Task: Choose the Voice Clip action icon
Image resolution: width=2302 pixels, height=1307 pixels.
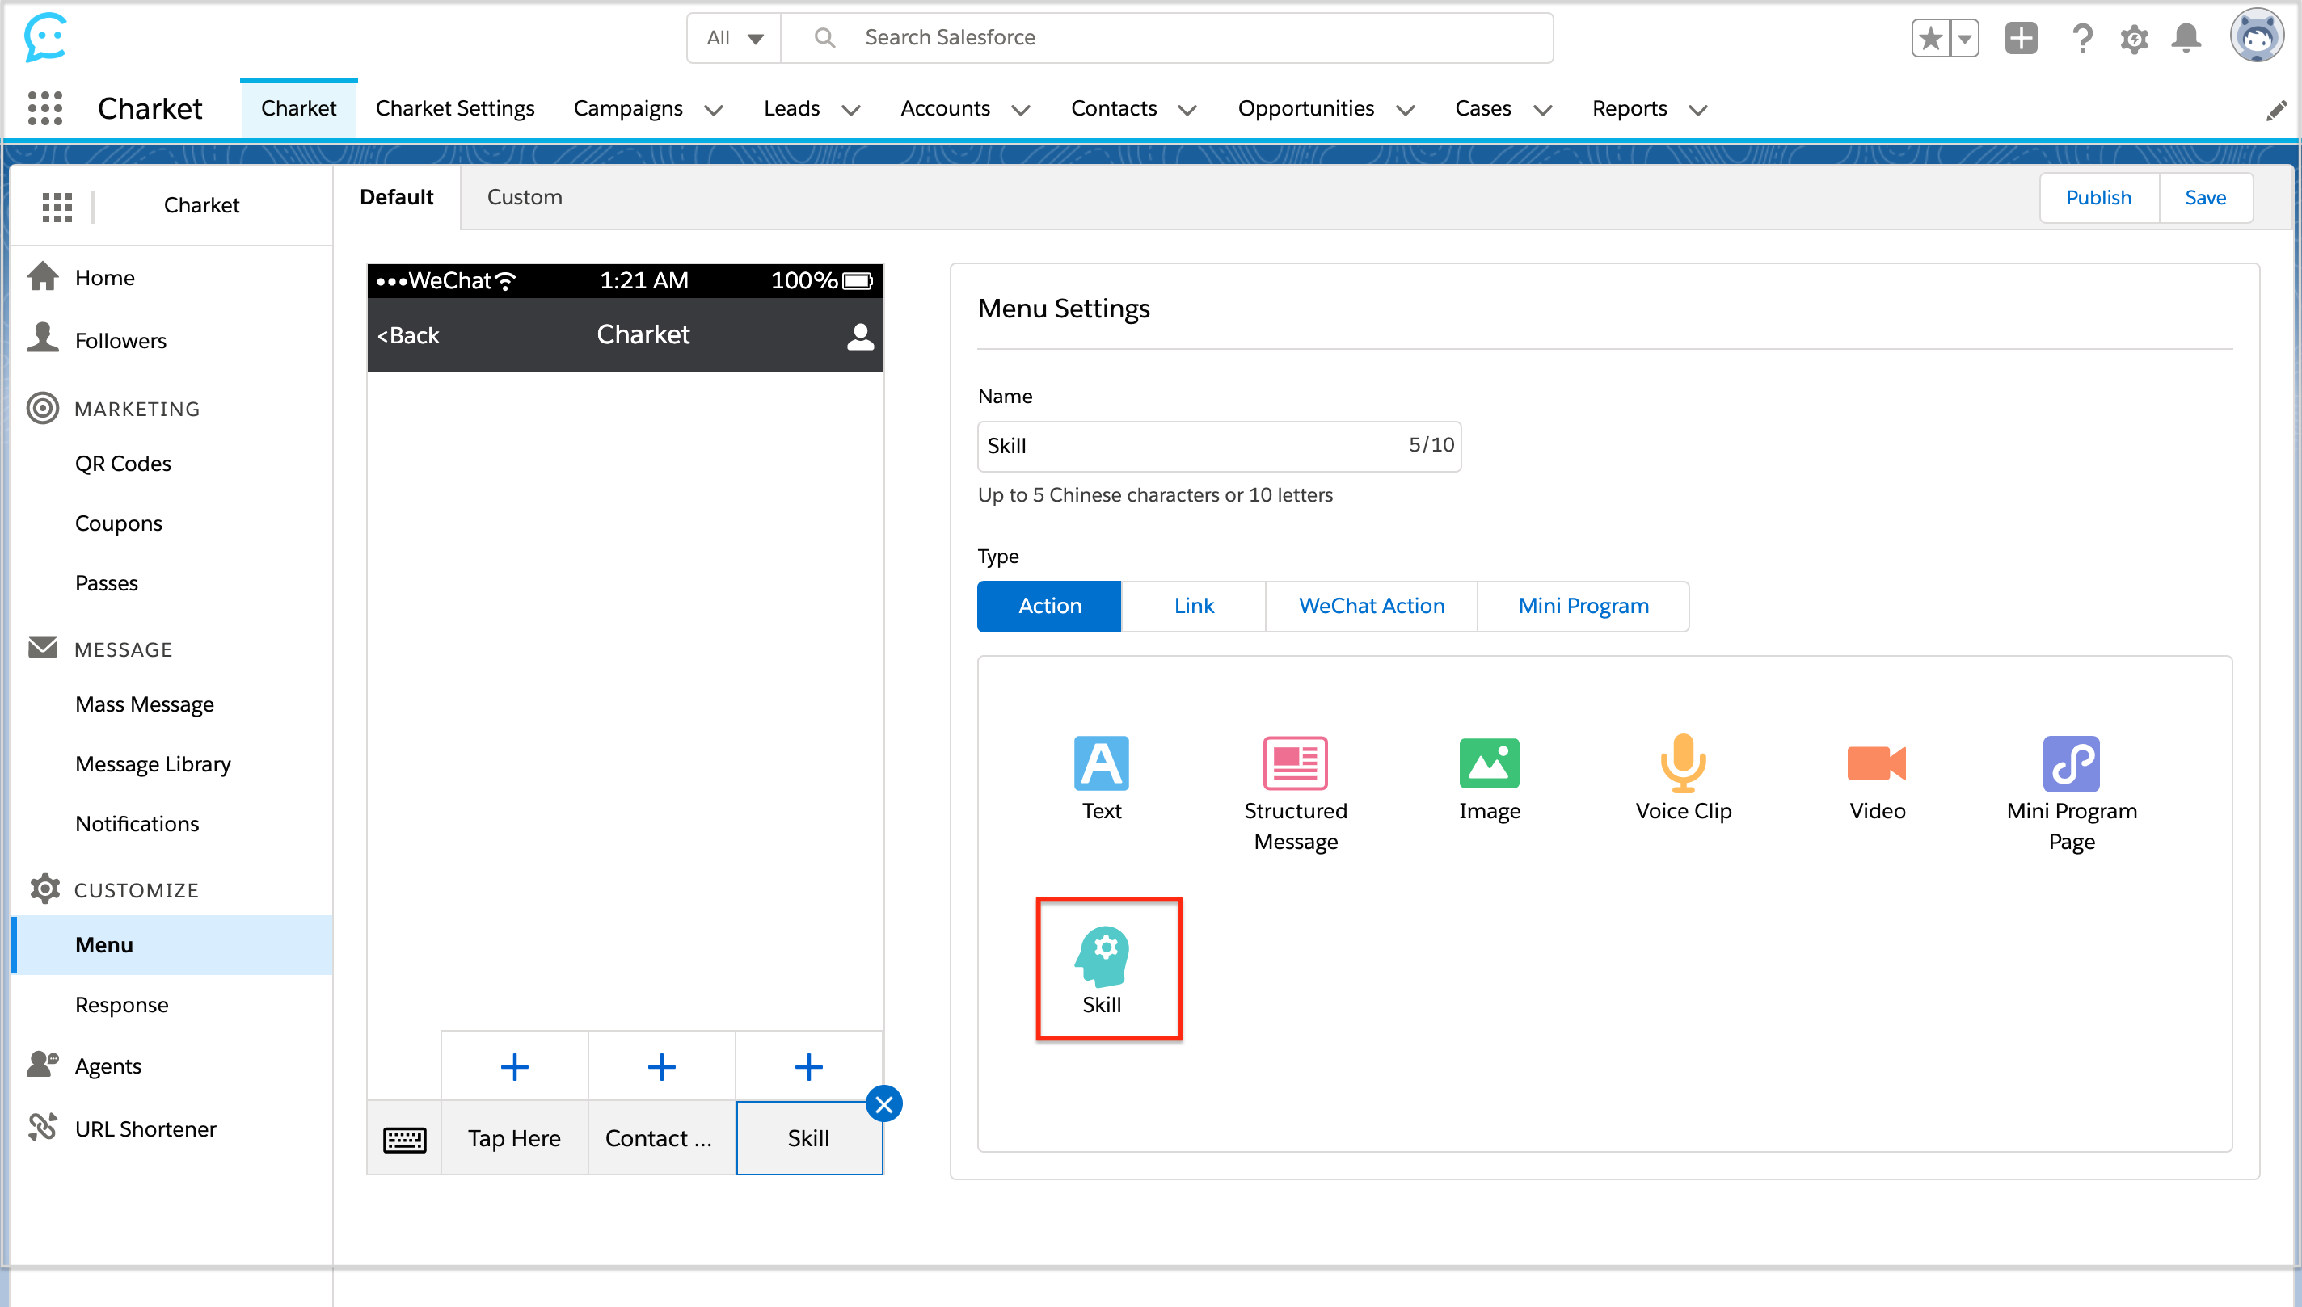Action: pyautogui.click(x=1682, y=765)
